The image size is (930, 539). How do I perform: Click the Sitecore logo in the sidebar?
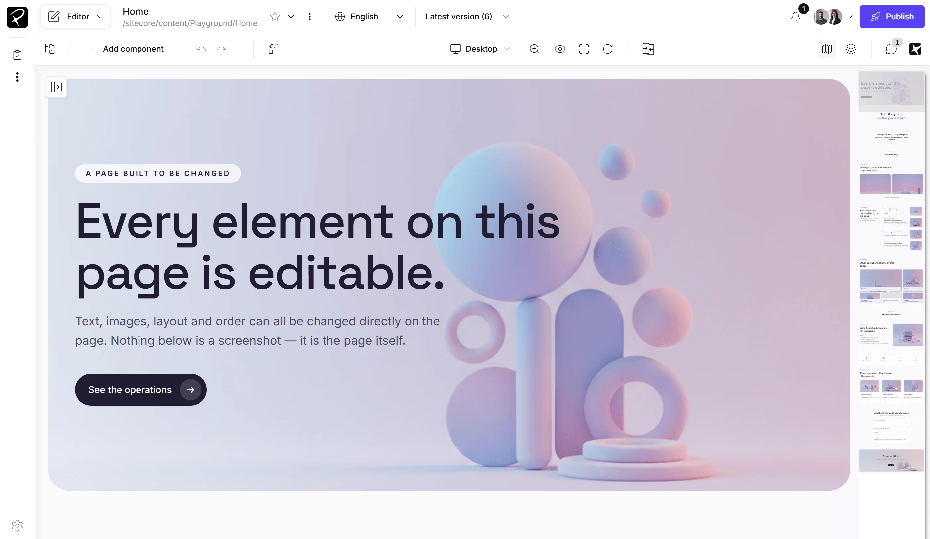click(17, 17)
